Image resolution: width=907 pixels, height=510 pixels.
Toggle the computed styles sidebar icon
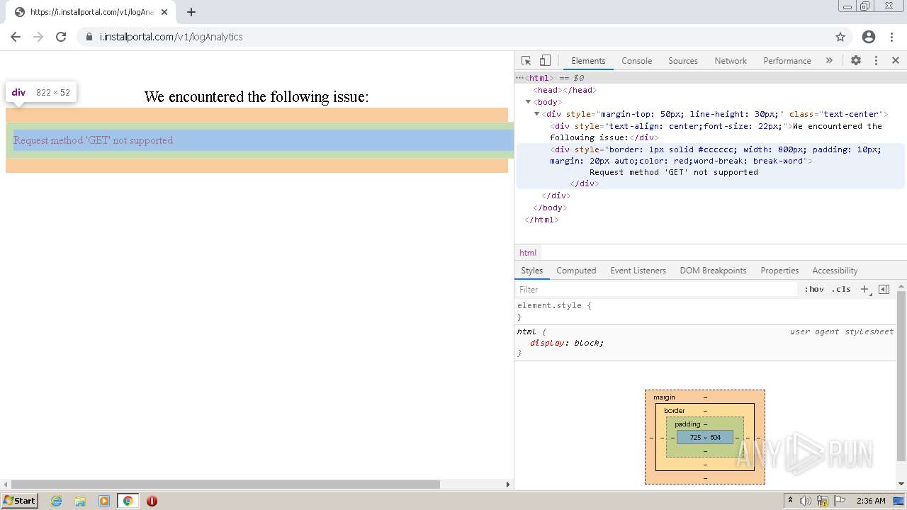point(884,290)
